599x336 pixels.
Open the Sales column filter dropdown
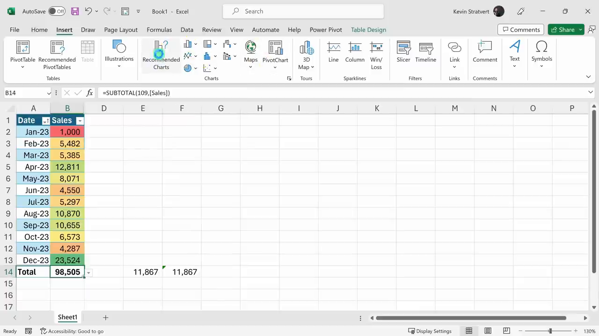80,121
